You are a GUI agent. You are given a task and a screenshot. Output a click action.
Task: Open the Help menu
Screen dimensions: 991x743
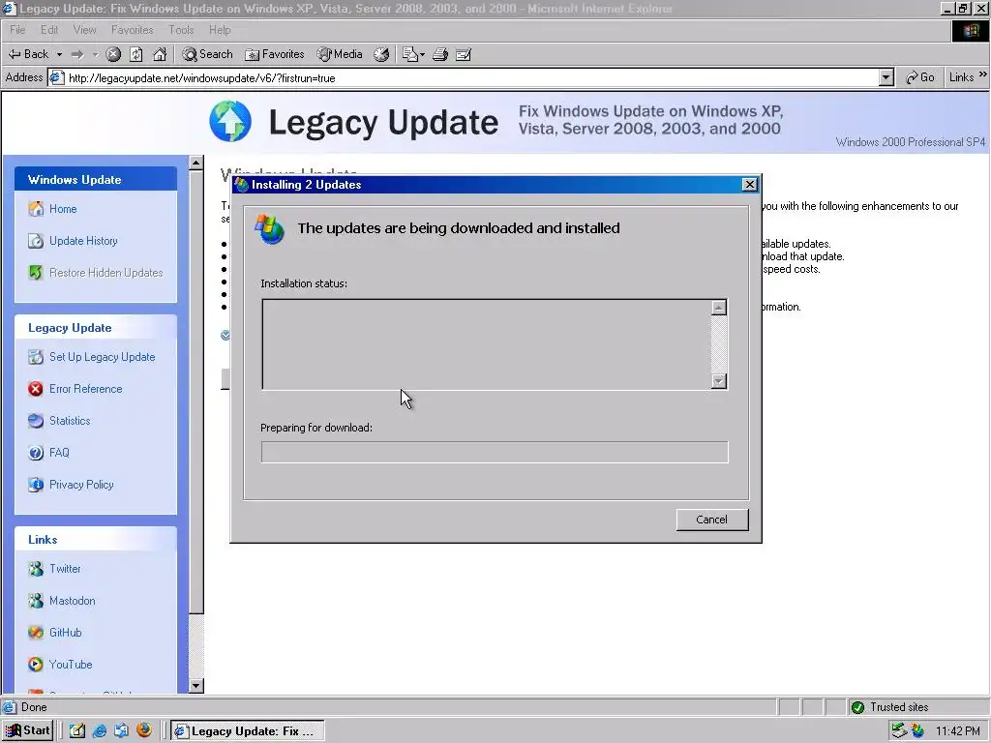[220, 30]
